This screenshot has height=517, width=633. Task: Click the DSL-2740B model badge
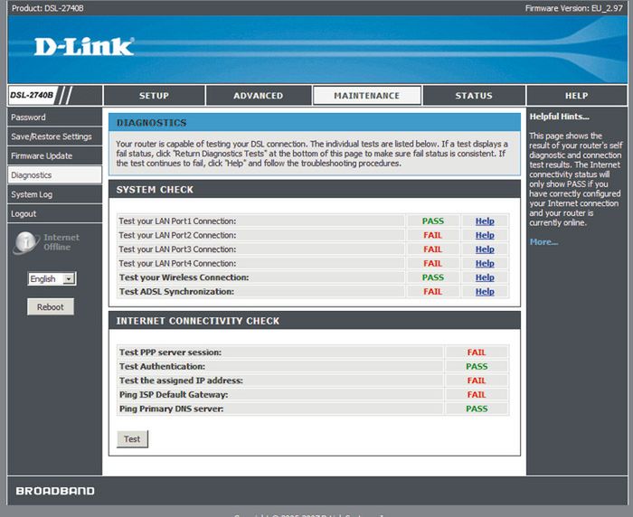(x=32, y=95)
